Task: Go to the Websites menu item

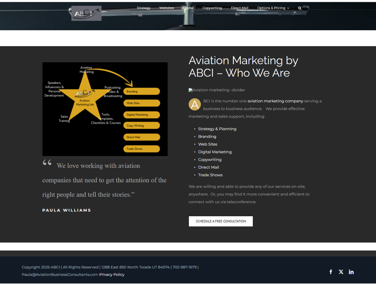Action: click(167, 8)
